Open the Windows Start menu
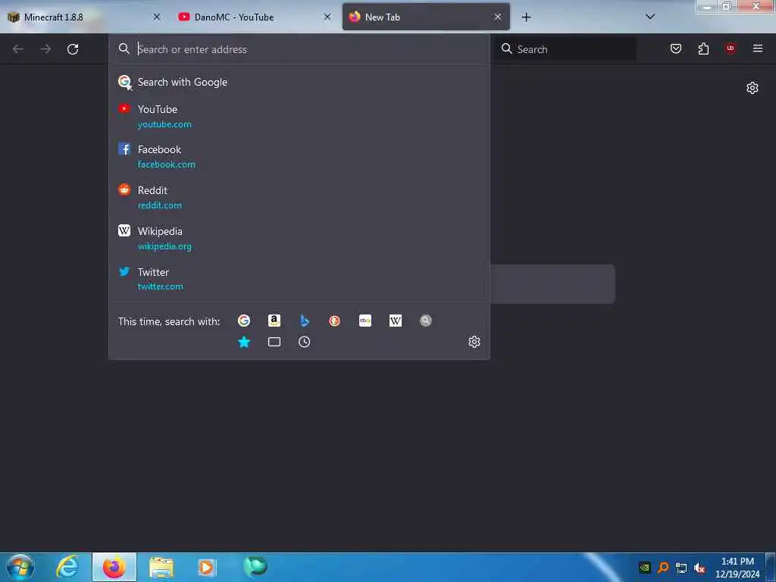The width and height of the screenshot is (776, 582). [20, 567]
